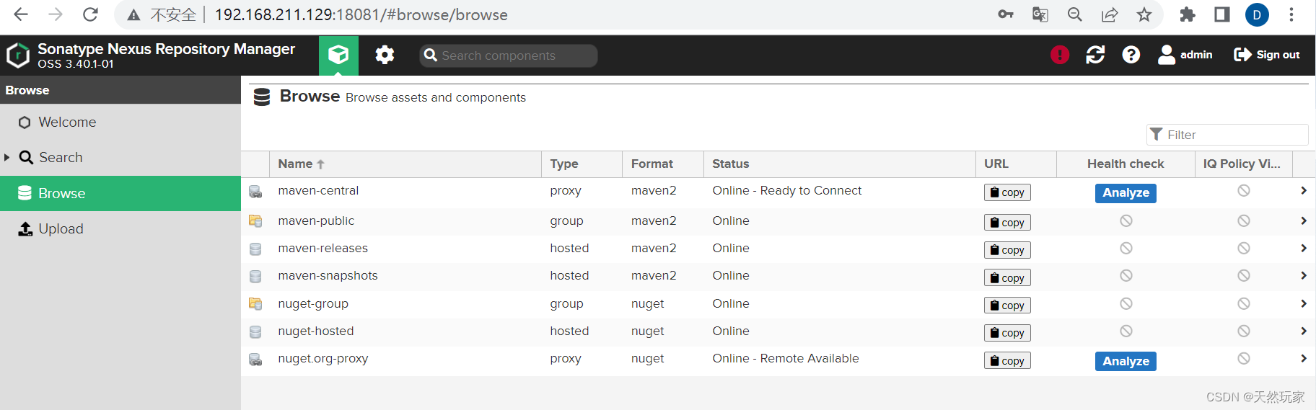Open saved passwords key icon
This screenshot has height=410, width=1316.
[1006, 14]
